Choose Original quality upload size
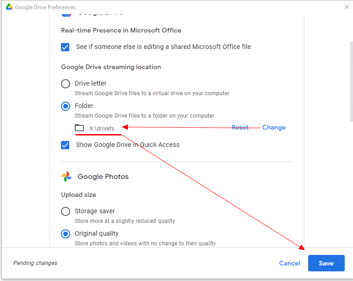Viewport: 353px width, 281px height. [66, 234]
